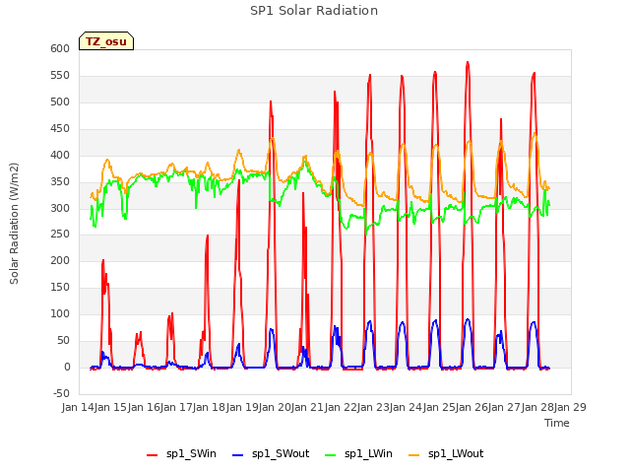Click the TZ_osu annotation label
630x473 pixels.
[x=106, y=41]
